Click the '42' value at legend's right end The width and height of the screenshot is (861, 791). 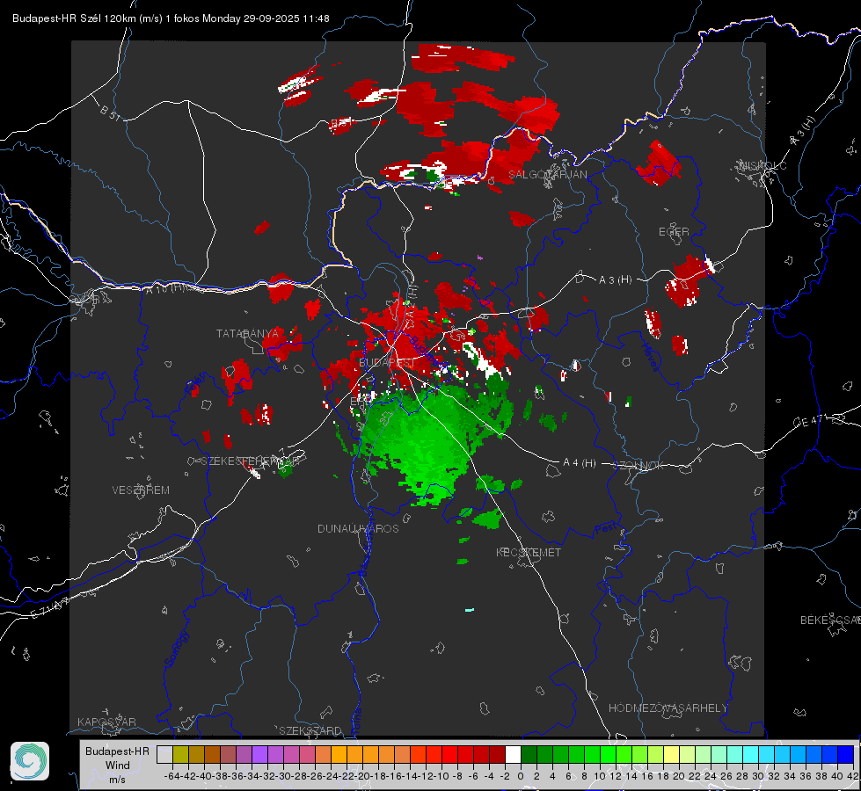852,776
